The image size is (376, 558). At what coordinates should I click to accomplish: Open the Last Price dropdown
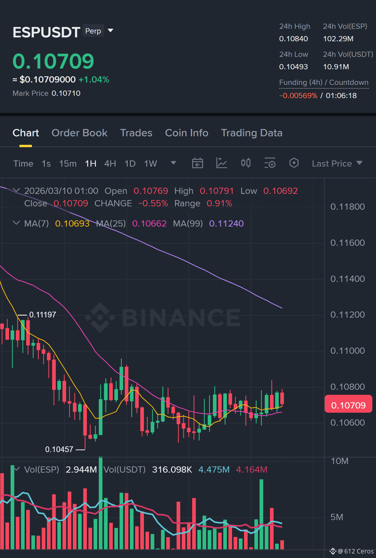point(337,164)
